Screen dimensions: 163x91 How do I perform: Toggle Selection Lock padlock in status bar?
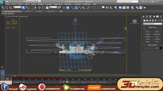point(64,82)
